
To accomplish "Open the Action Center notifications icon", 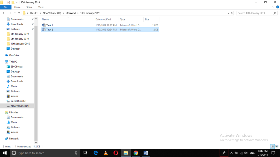I will point(273,153).
